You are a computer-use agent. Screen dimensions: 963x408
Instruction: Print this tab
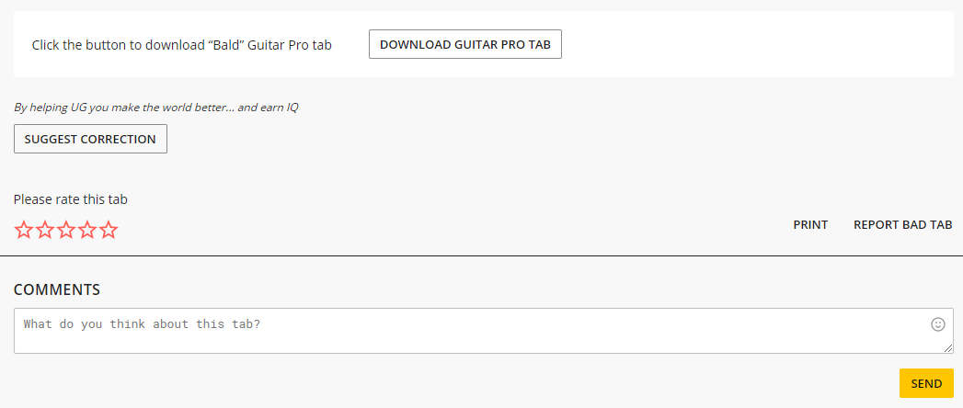coord(810,224)
